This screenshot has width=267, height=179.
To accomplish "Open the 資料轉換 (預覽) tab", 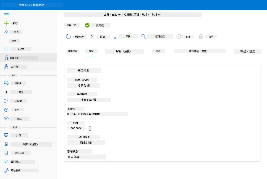I will point(200,51).
